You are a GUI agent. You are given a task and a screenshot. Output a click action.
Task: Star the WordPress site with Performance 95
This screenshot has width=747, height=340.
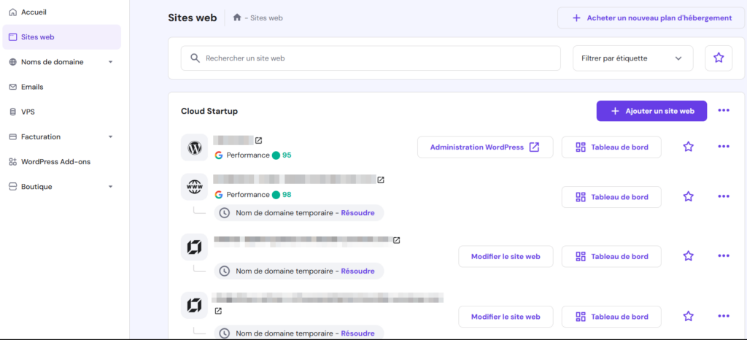[688, 147]
